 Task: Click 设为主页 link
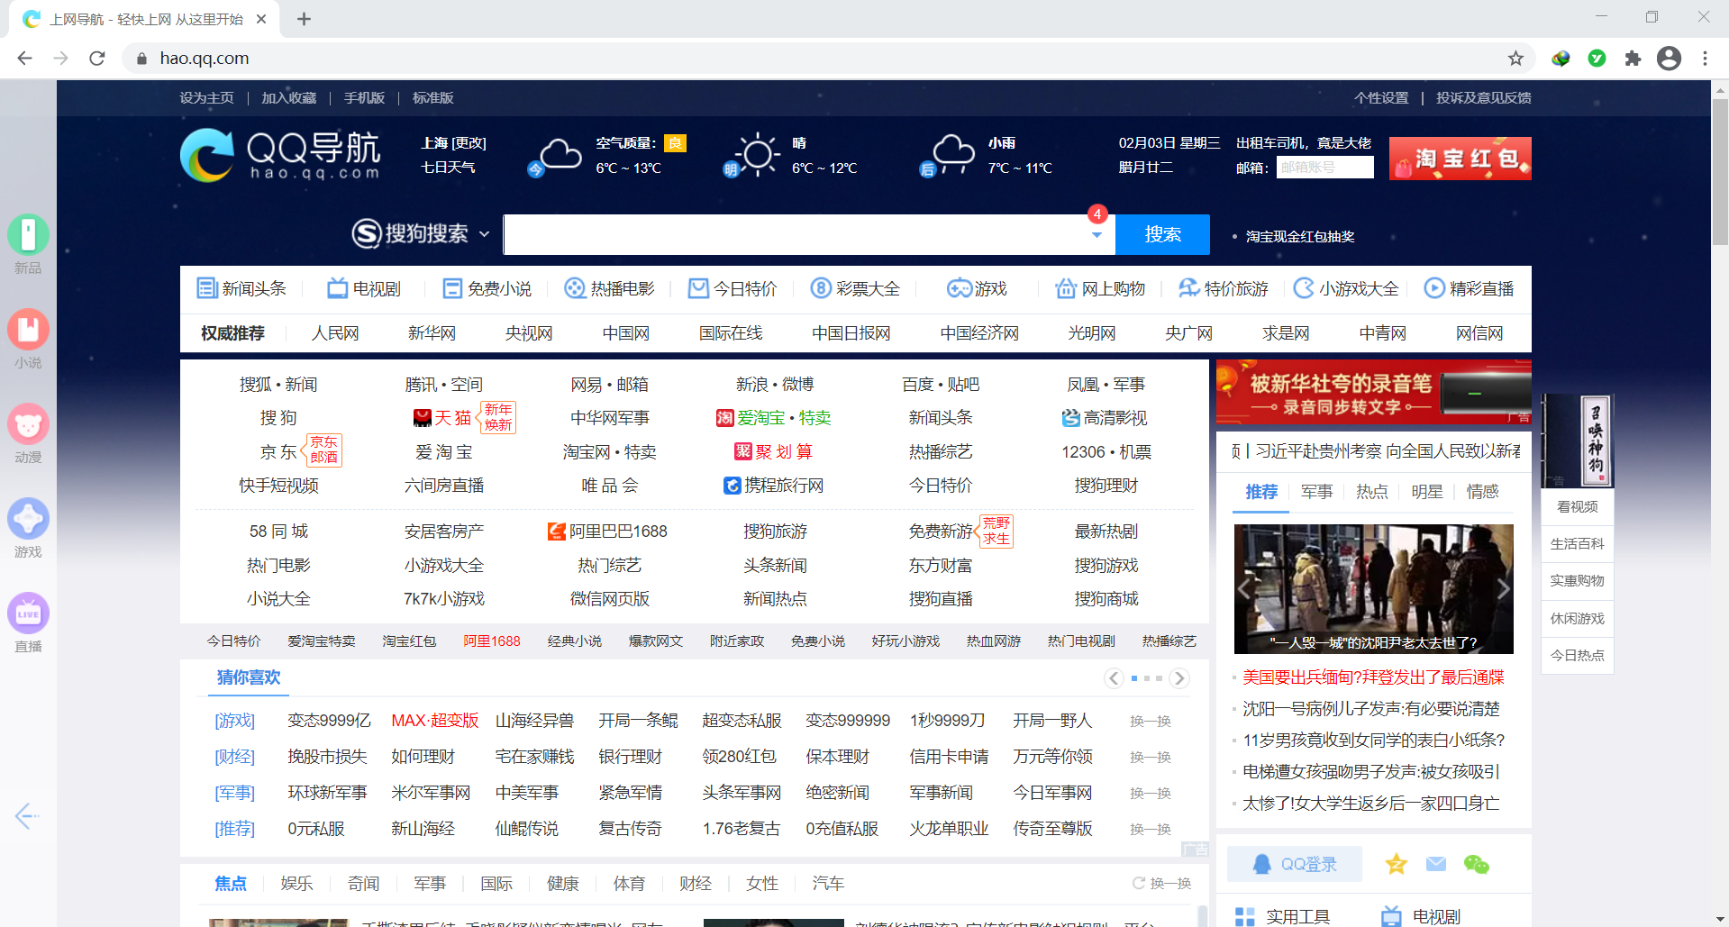[x=206, y=98]
